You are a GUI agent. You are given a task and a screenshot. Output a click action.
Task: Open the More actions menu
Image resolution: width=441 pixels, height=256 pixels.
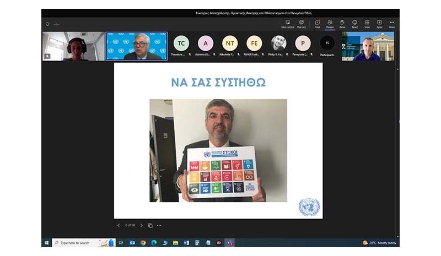click(392, 24)
